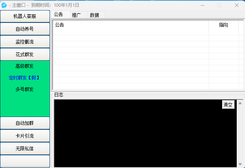Click the 公告 column header in the list
This screenshot has width=245, height=168.
click(130, 25)
